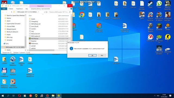The height and width of the screenshot is (98, 174).
Task: Select the Assets folder in file list
Action: tap(33, 19)
